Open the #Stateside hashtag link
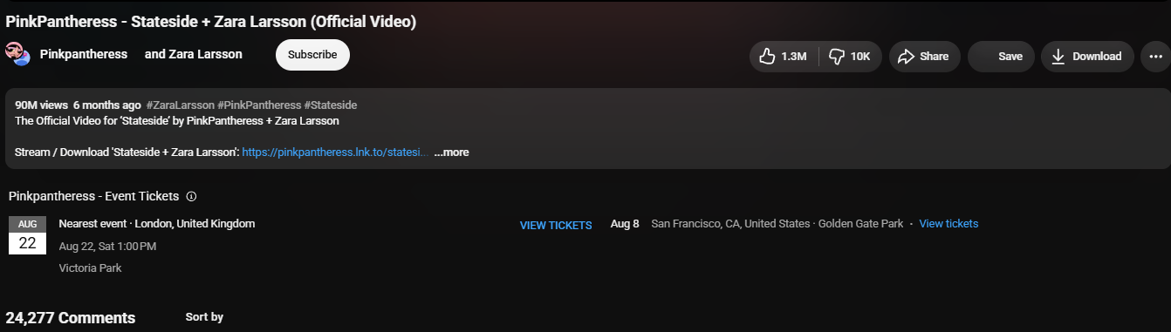The height and width of the screenshot is (332, 1171). [331, 105]
